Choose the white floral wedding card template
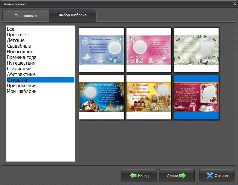The image size is (238, 185). tap(196, 50)
